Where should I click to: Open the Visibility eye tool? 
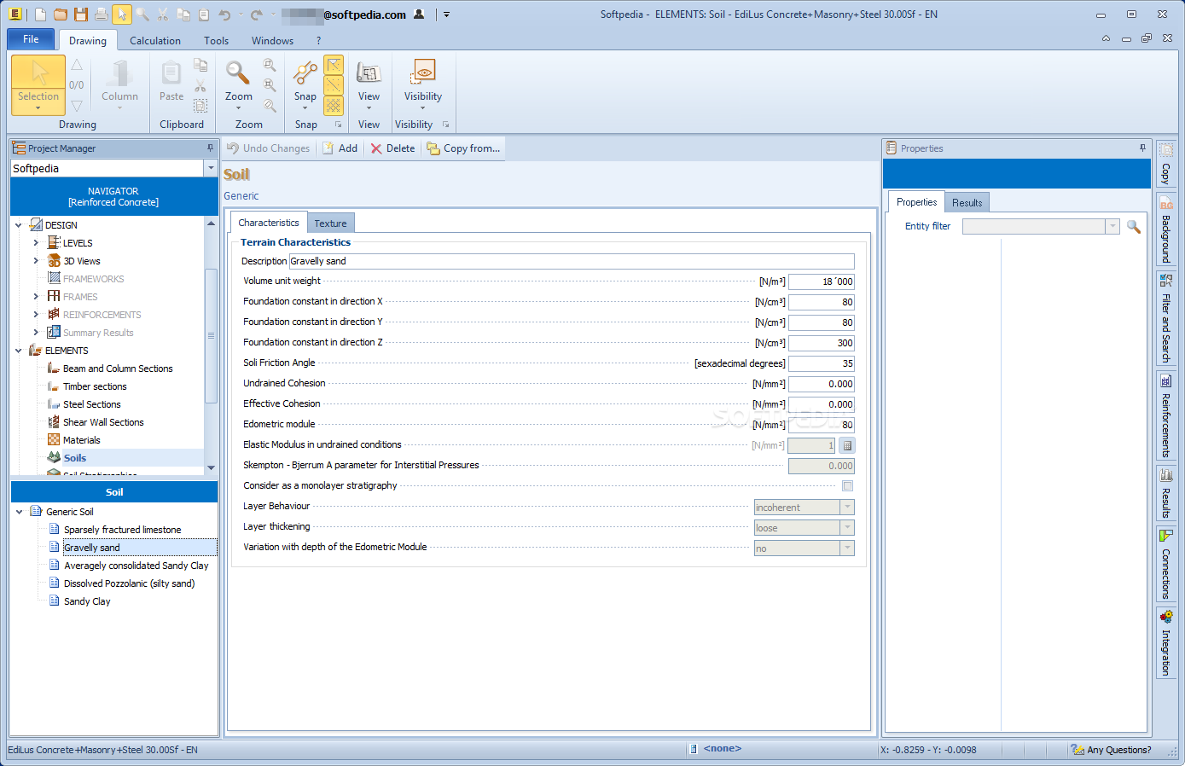click(x=423, y=84)
